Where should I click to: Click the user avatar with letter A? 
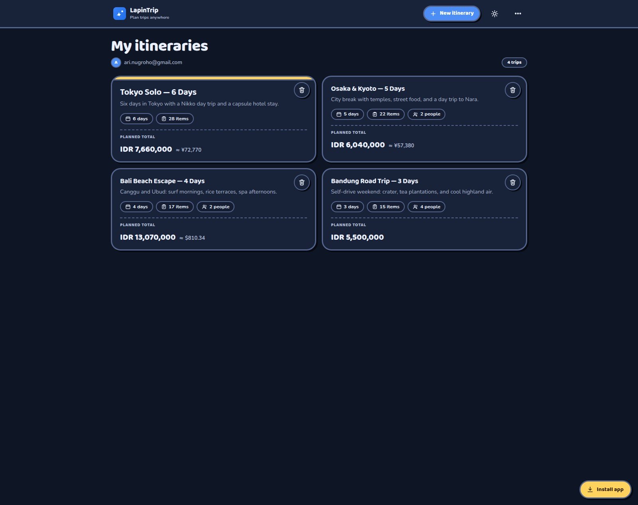coord(116,63)
